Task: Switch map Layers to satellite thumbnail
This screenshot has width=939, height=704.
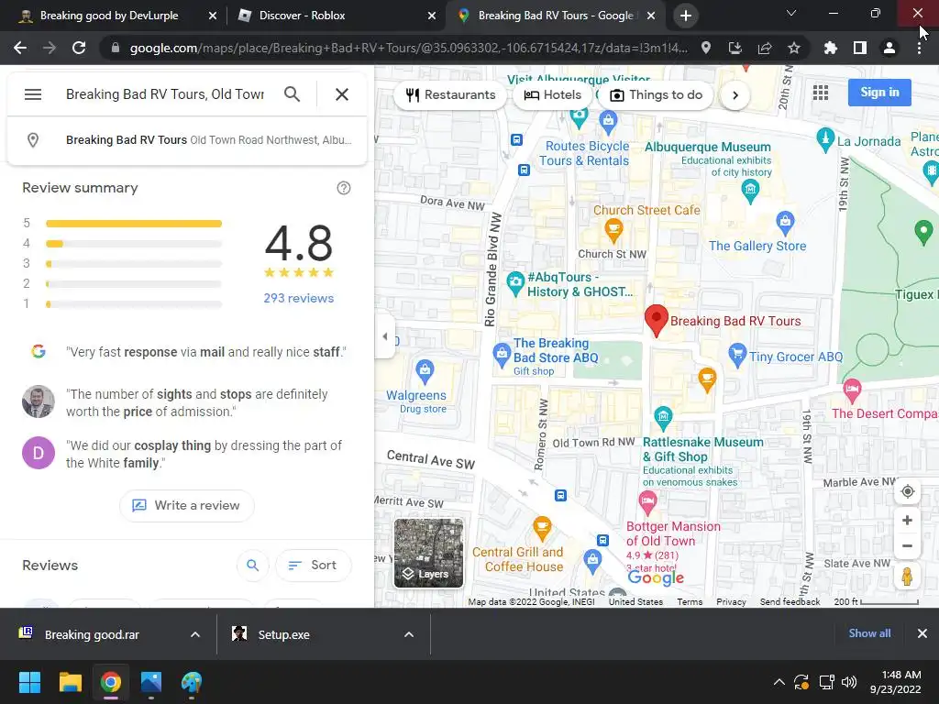Action: point(429,553)
